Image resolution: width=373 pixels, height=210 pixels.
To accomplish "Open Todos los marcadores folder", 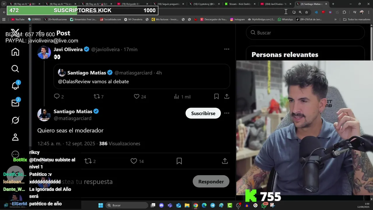I will pyautogui.click(x=357, y=20).
